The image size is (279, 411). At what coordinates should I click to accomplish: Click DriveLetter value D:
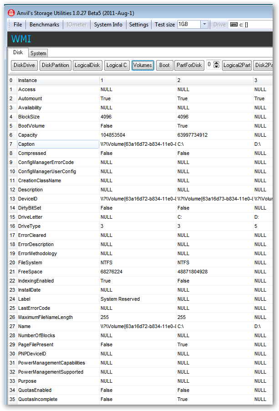[x=257, y=217]
